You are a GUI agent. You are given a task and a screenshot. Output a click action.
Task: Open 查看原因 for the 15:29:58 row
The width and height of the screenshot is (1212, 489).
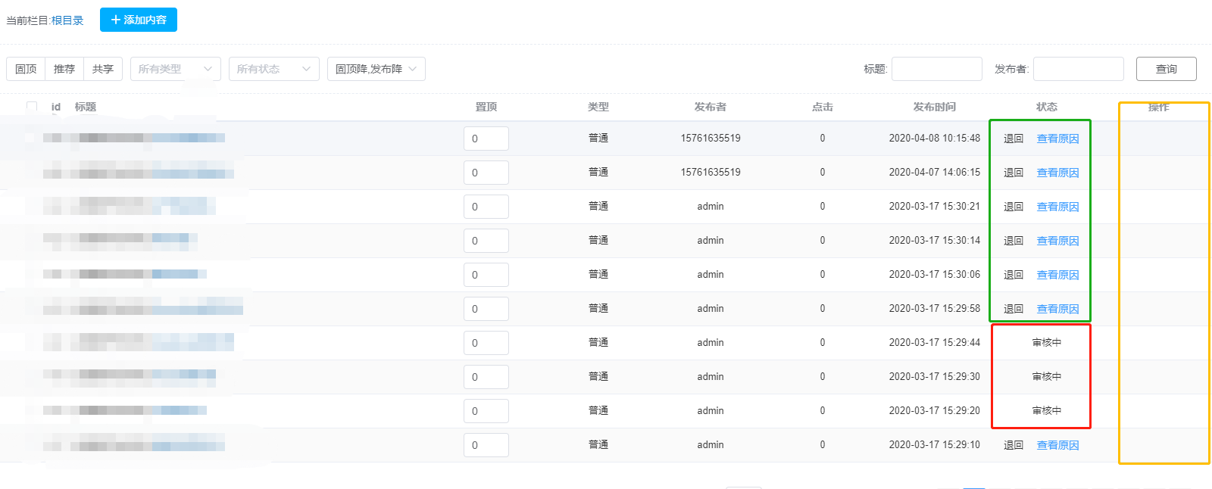1057,309
